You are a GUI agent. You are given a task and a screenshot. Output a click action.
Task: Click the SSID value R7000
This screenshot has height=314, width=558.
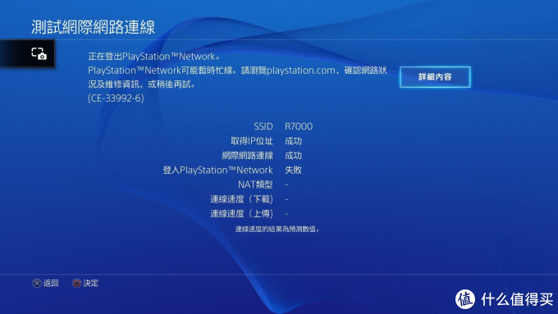click(x=299, y=126)
